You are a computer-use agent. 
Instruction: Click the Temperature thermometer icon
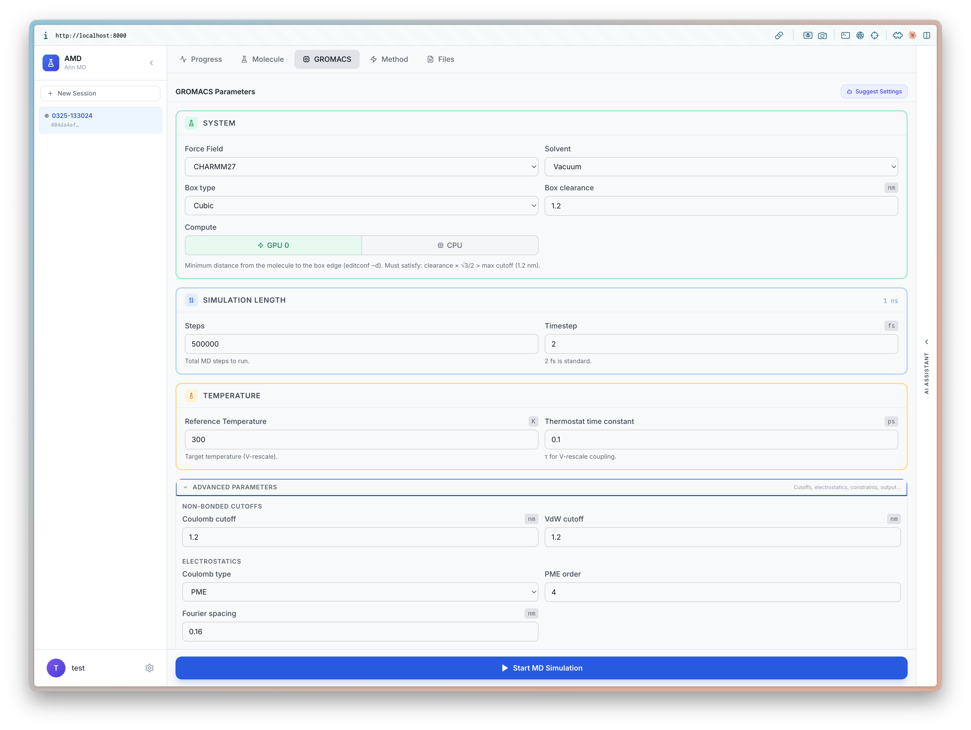click(191, 396)
